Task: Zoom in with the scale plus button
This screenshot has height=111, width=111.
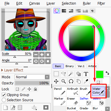Action: click(x=42, y=55)
